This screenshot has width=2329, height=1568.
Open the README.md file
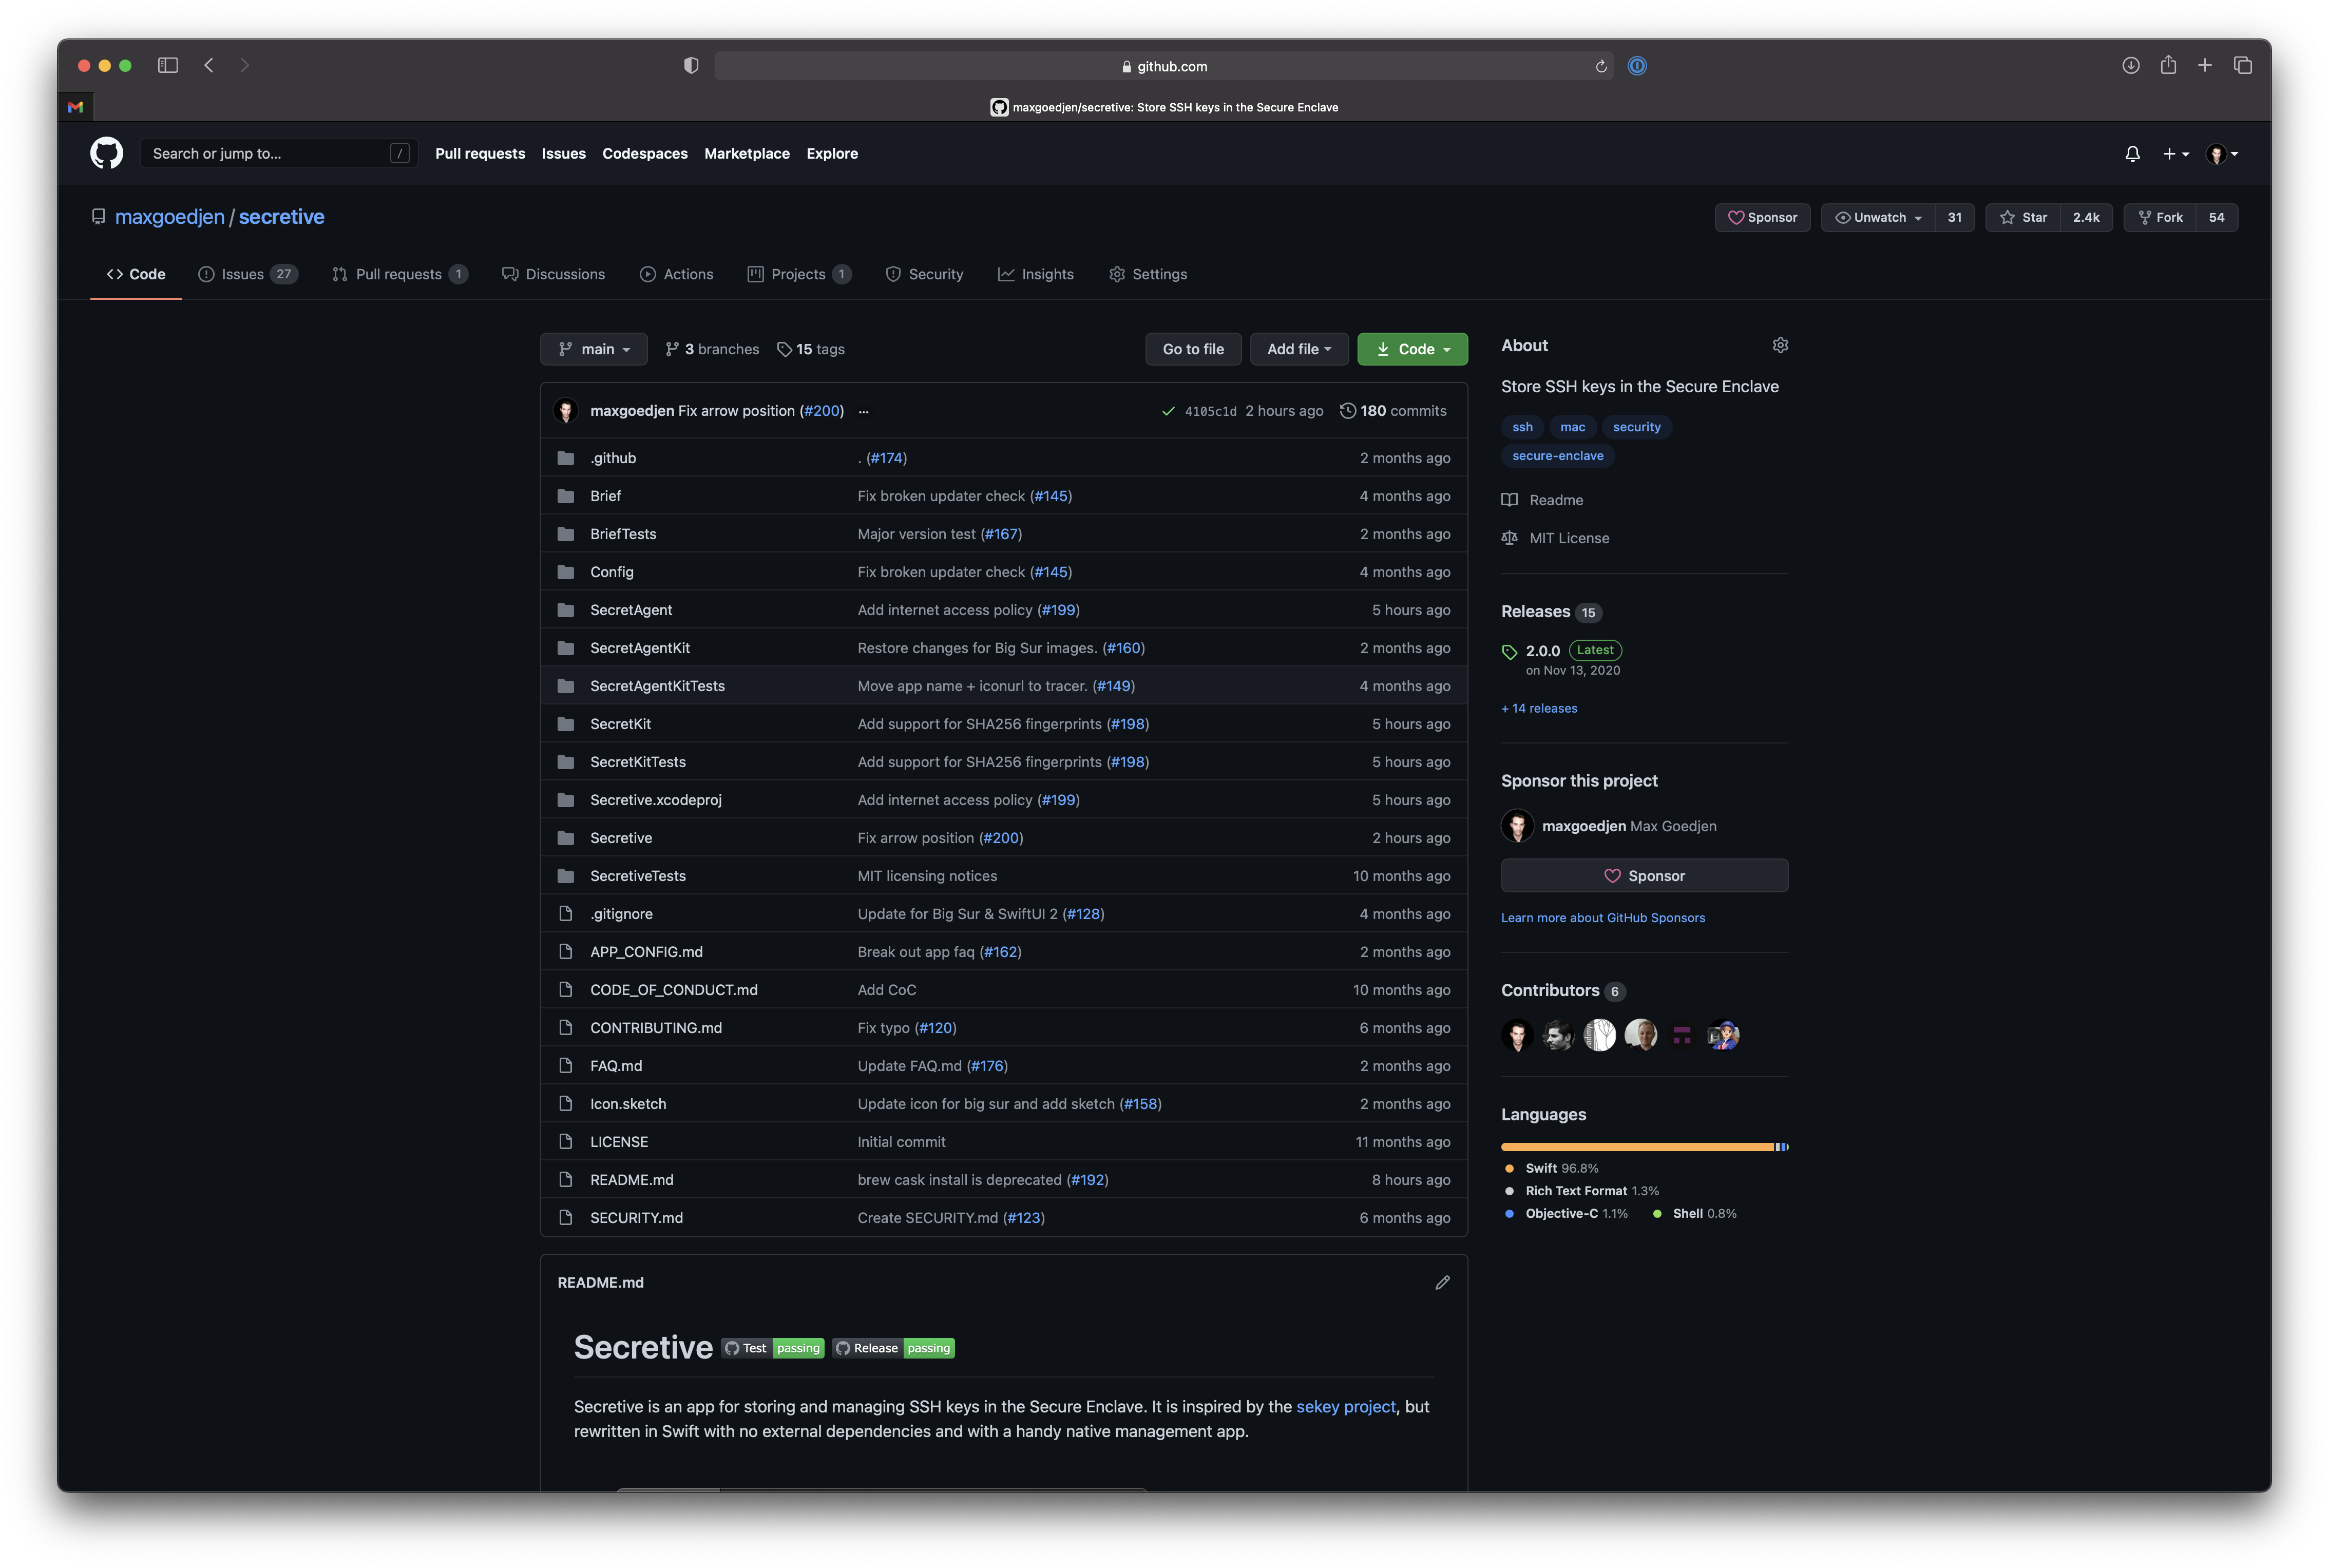click(x=631, y=1180)
